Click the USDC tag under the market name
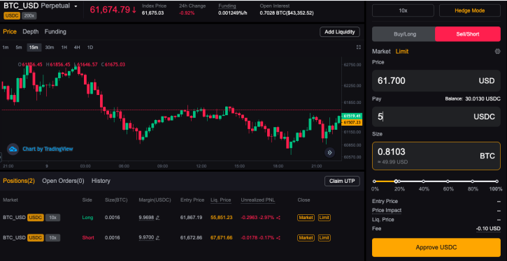507x261 pixels. 12,15
